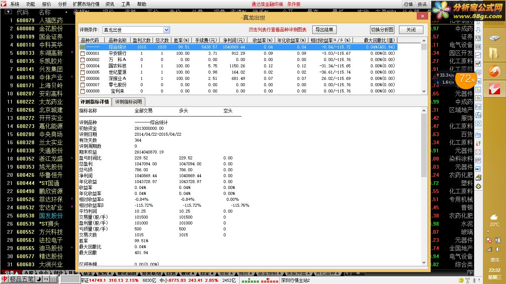Click the network signal bars tray icon
506x284 pixels.
coord(489,249)
